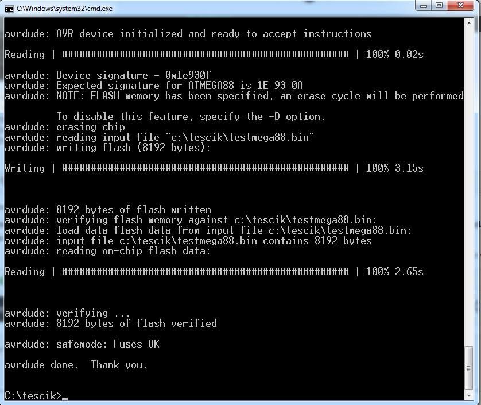The image size is (481, 405).
Task: Click the vertical scrollbar thumb
Action: pyautogui.click(x=468, y=368)
